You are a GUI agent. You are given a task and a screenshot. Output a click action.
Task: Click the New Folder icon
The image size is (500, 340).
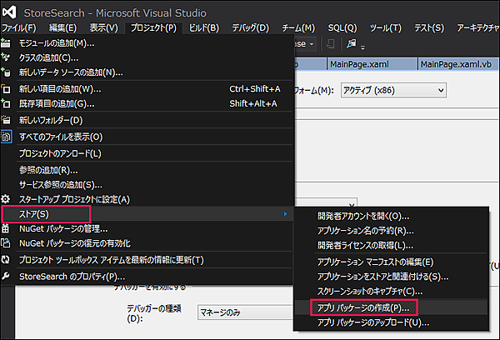coord(6,120)
